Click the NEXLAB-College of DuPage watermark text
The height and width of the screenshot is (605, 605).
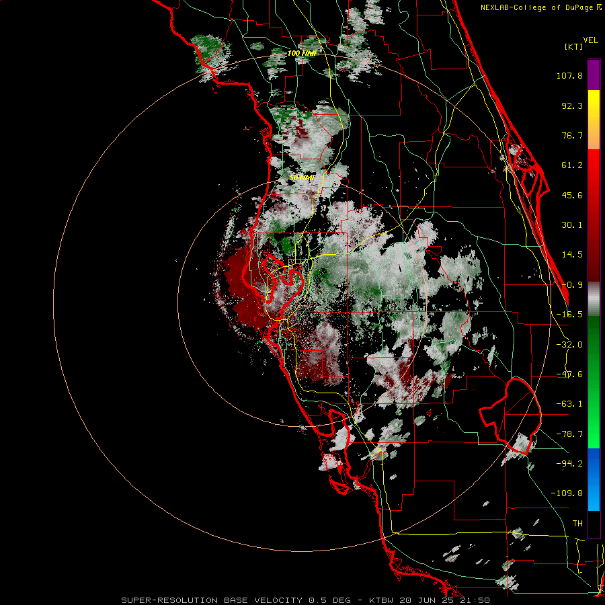pos(540,7)
